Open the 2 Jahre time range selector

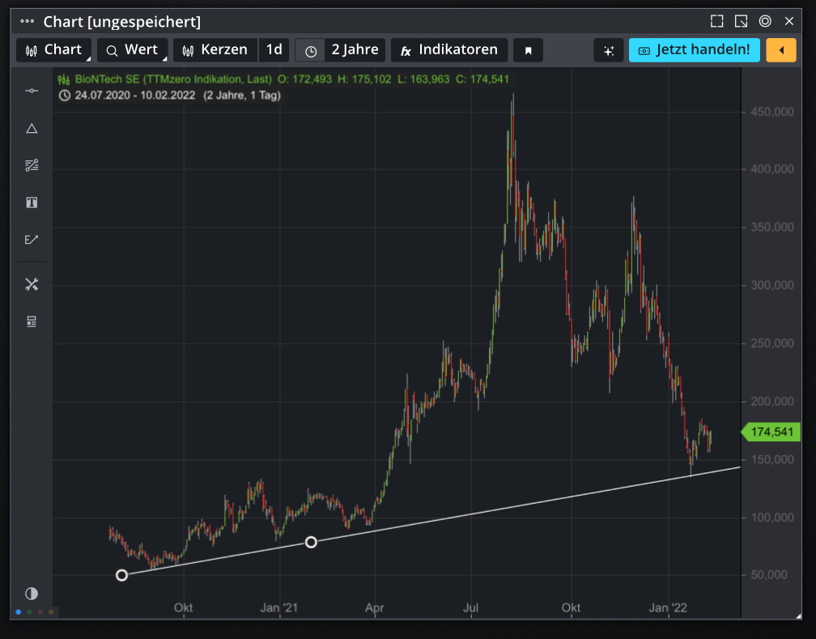[346, 49]
